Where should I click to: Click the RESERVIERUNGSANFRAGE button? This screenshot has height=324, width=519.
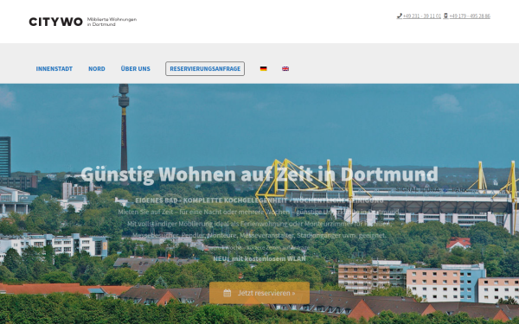[205, 69]
